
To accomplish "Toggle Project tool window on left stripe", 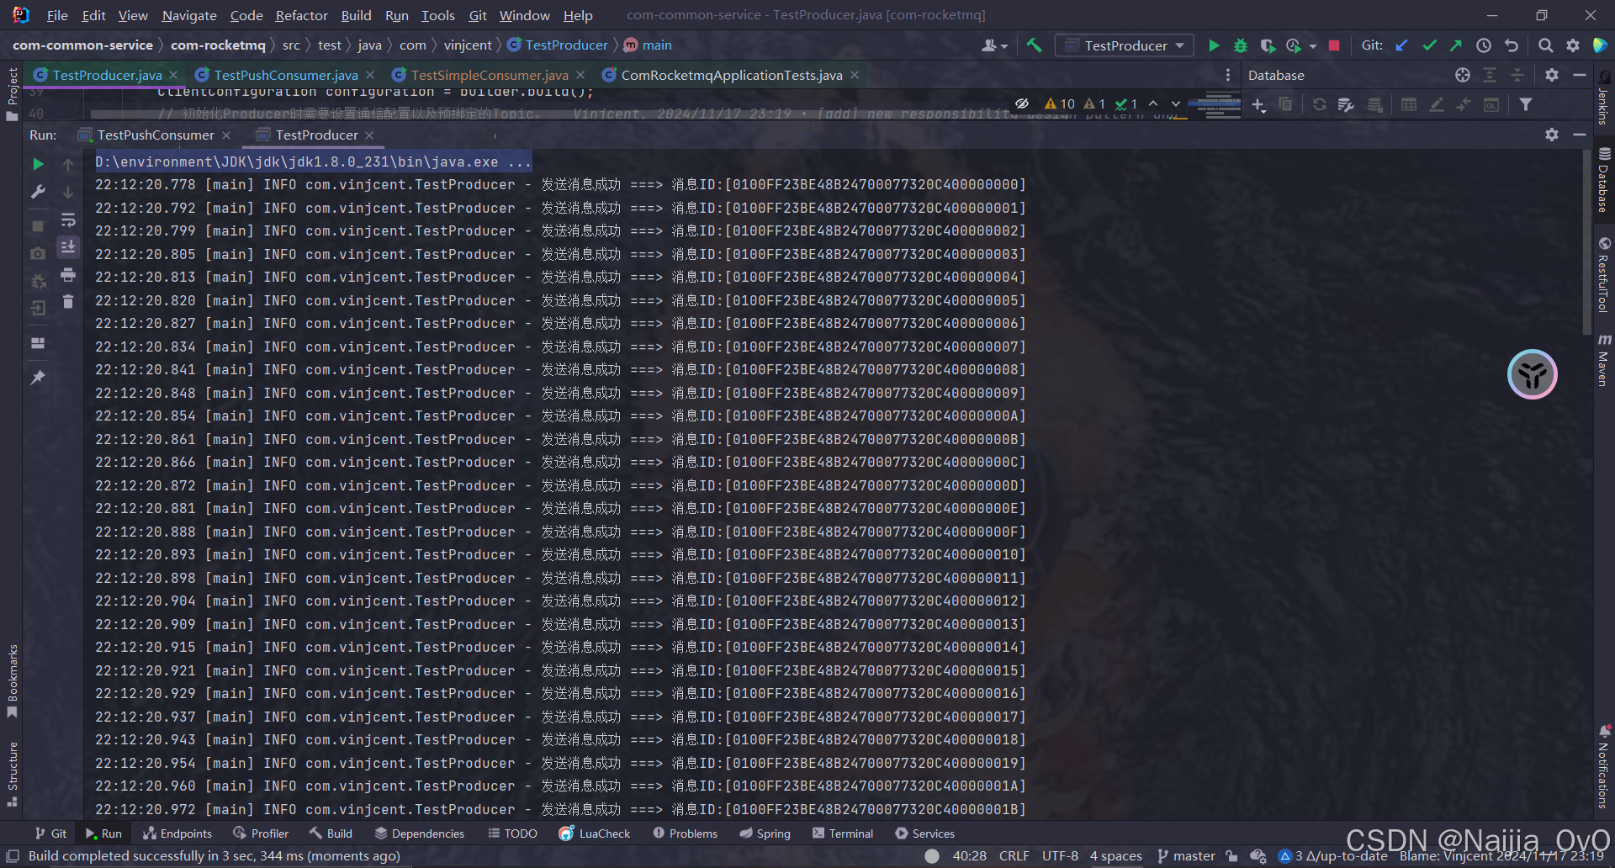I will pos(12,93).
